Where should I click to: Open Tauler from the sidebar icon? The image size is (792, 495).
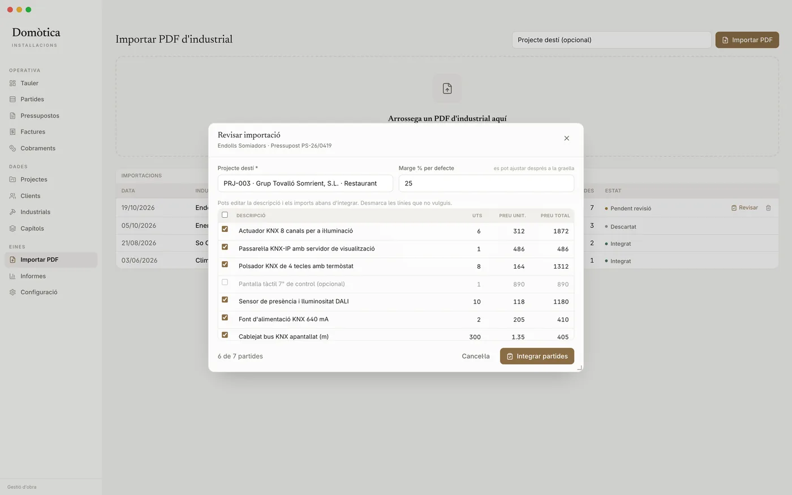tap(12, 83)
